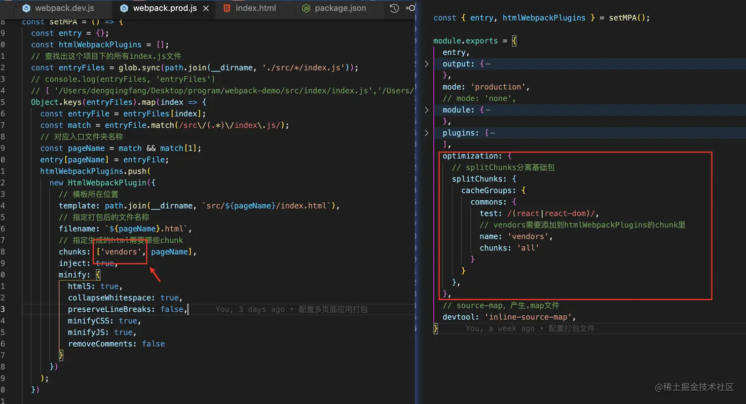Screen dimensions: 746x404
Task: Click the 'minify: {' line
Action: coord(79,275)
